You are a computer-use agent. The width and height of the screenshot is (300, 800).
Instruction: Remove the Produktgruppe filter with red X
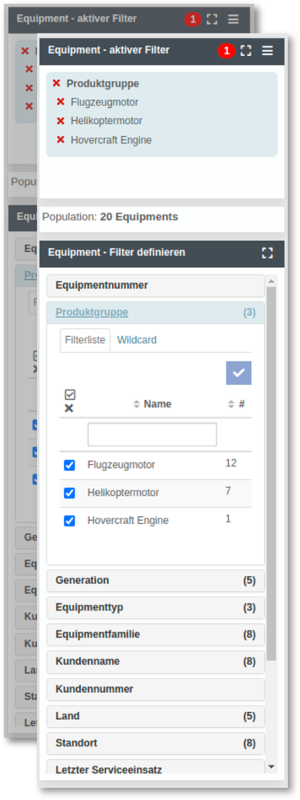(x=56, y=83)
